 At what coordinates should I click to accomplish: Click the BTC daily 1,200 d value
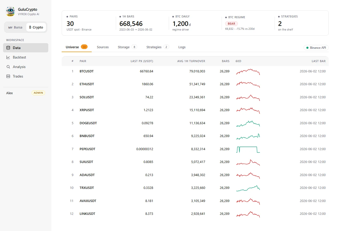coord(182,24)
